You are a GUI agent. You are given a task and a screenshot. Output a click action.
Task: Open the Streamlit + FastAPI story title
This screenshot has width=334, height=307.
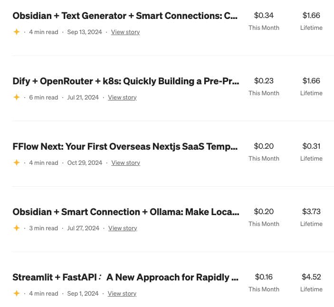click(125, 277)
